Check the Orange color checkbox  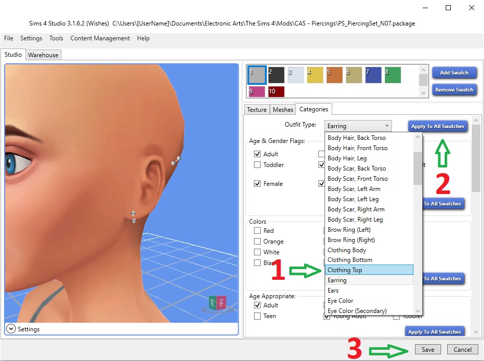[x=257, y=241]
